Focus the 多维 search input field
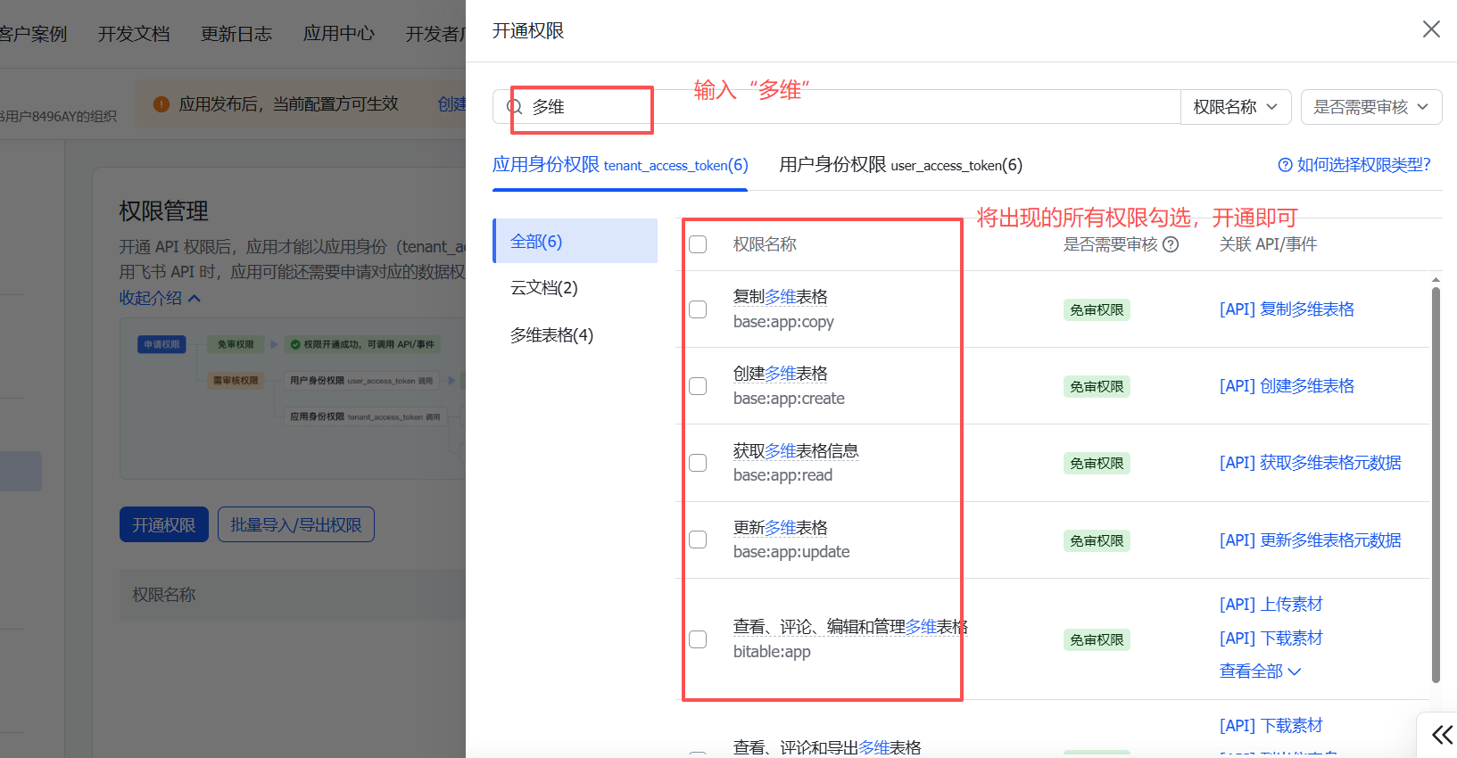 836,107
